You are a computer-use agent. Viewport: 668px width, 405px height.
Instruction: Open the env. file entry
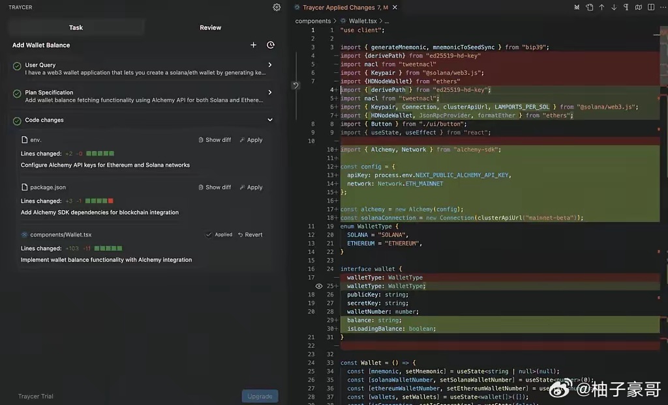tap(31, 140)
